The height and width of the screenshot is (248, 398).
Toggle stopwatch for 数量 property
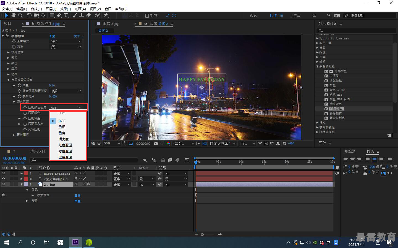(x=19, y=85)
